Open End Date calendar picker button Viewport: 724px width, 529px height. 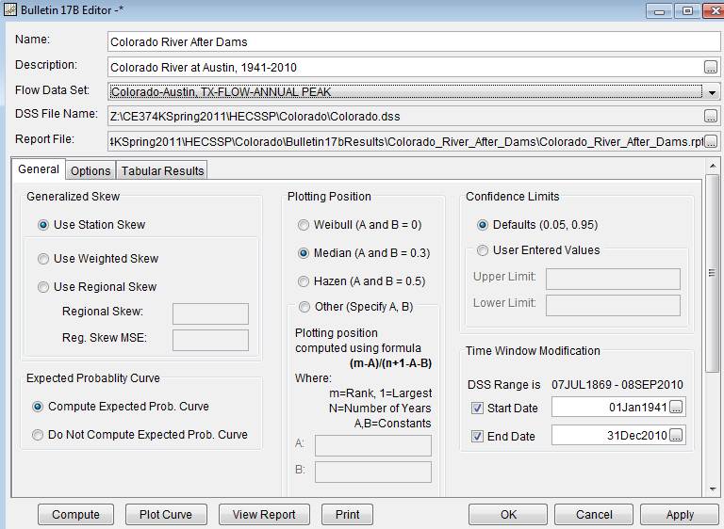676,436
